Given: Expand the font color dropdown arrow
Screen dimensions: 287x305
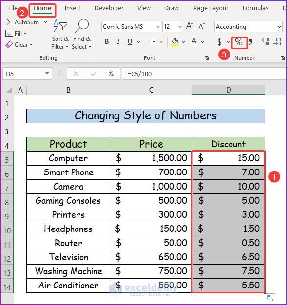Looking at the screenshot, I should click(202, 42).
